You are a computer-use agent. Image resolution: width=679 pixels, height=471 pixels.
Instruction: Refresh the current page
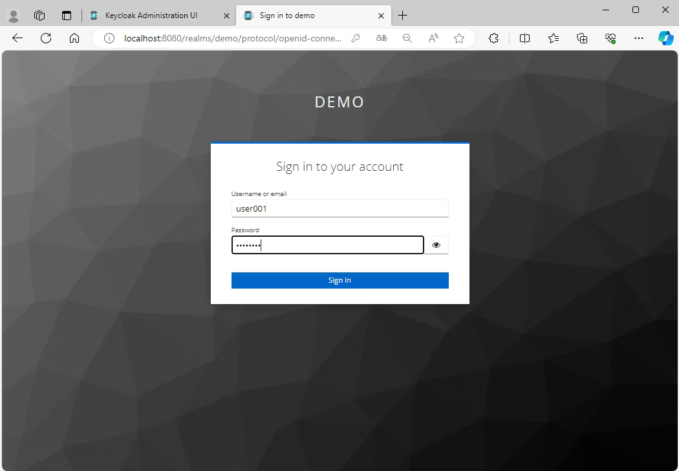click(x=46, y=38)
